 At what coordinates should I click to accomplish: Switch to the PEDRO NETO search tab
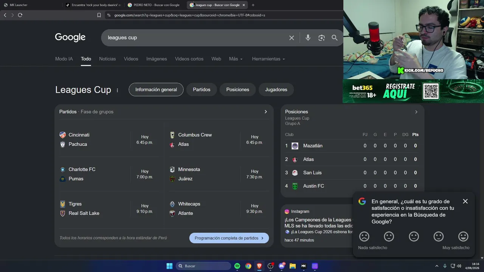[155, 5]
